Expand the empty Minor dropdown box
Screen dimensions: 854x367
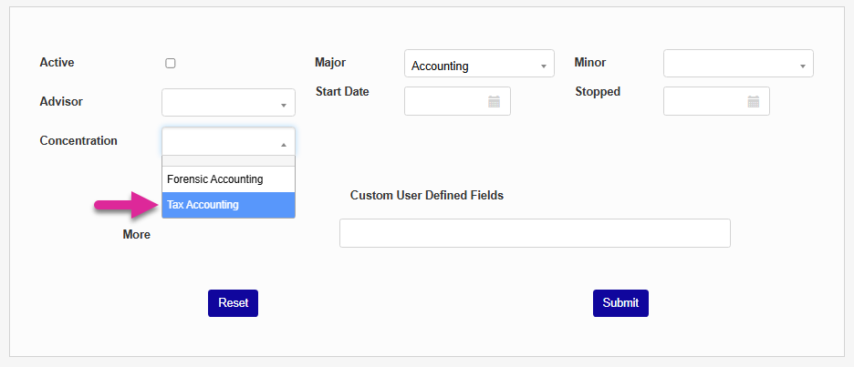[732, 64]
